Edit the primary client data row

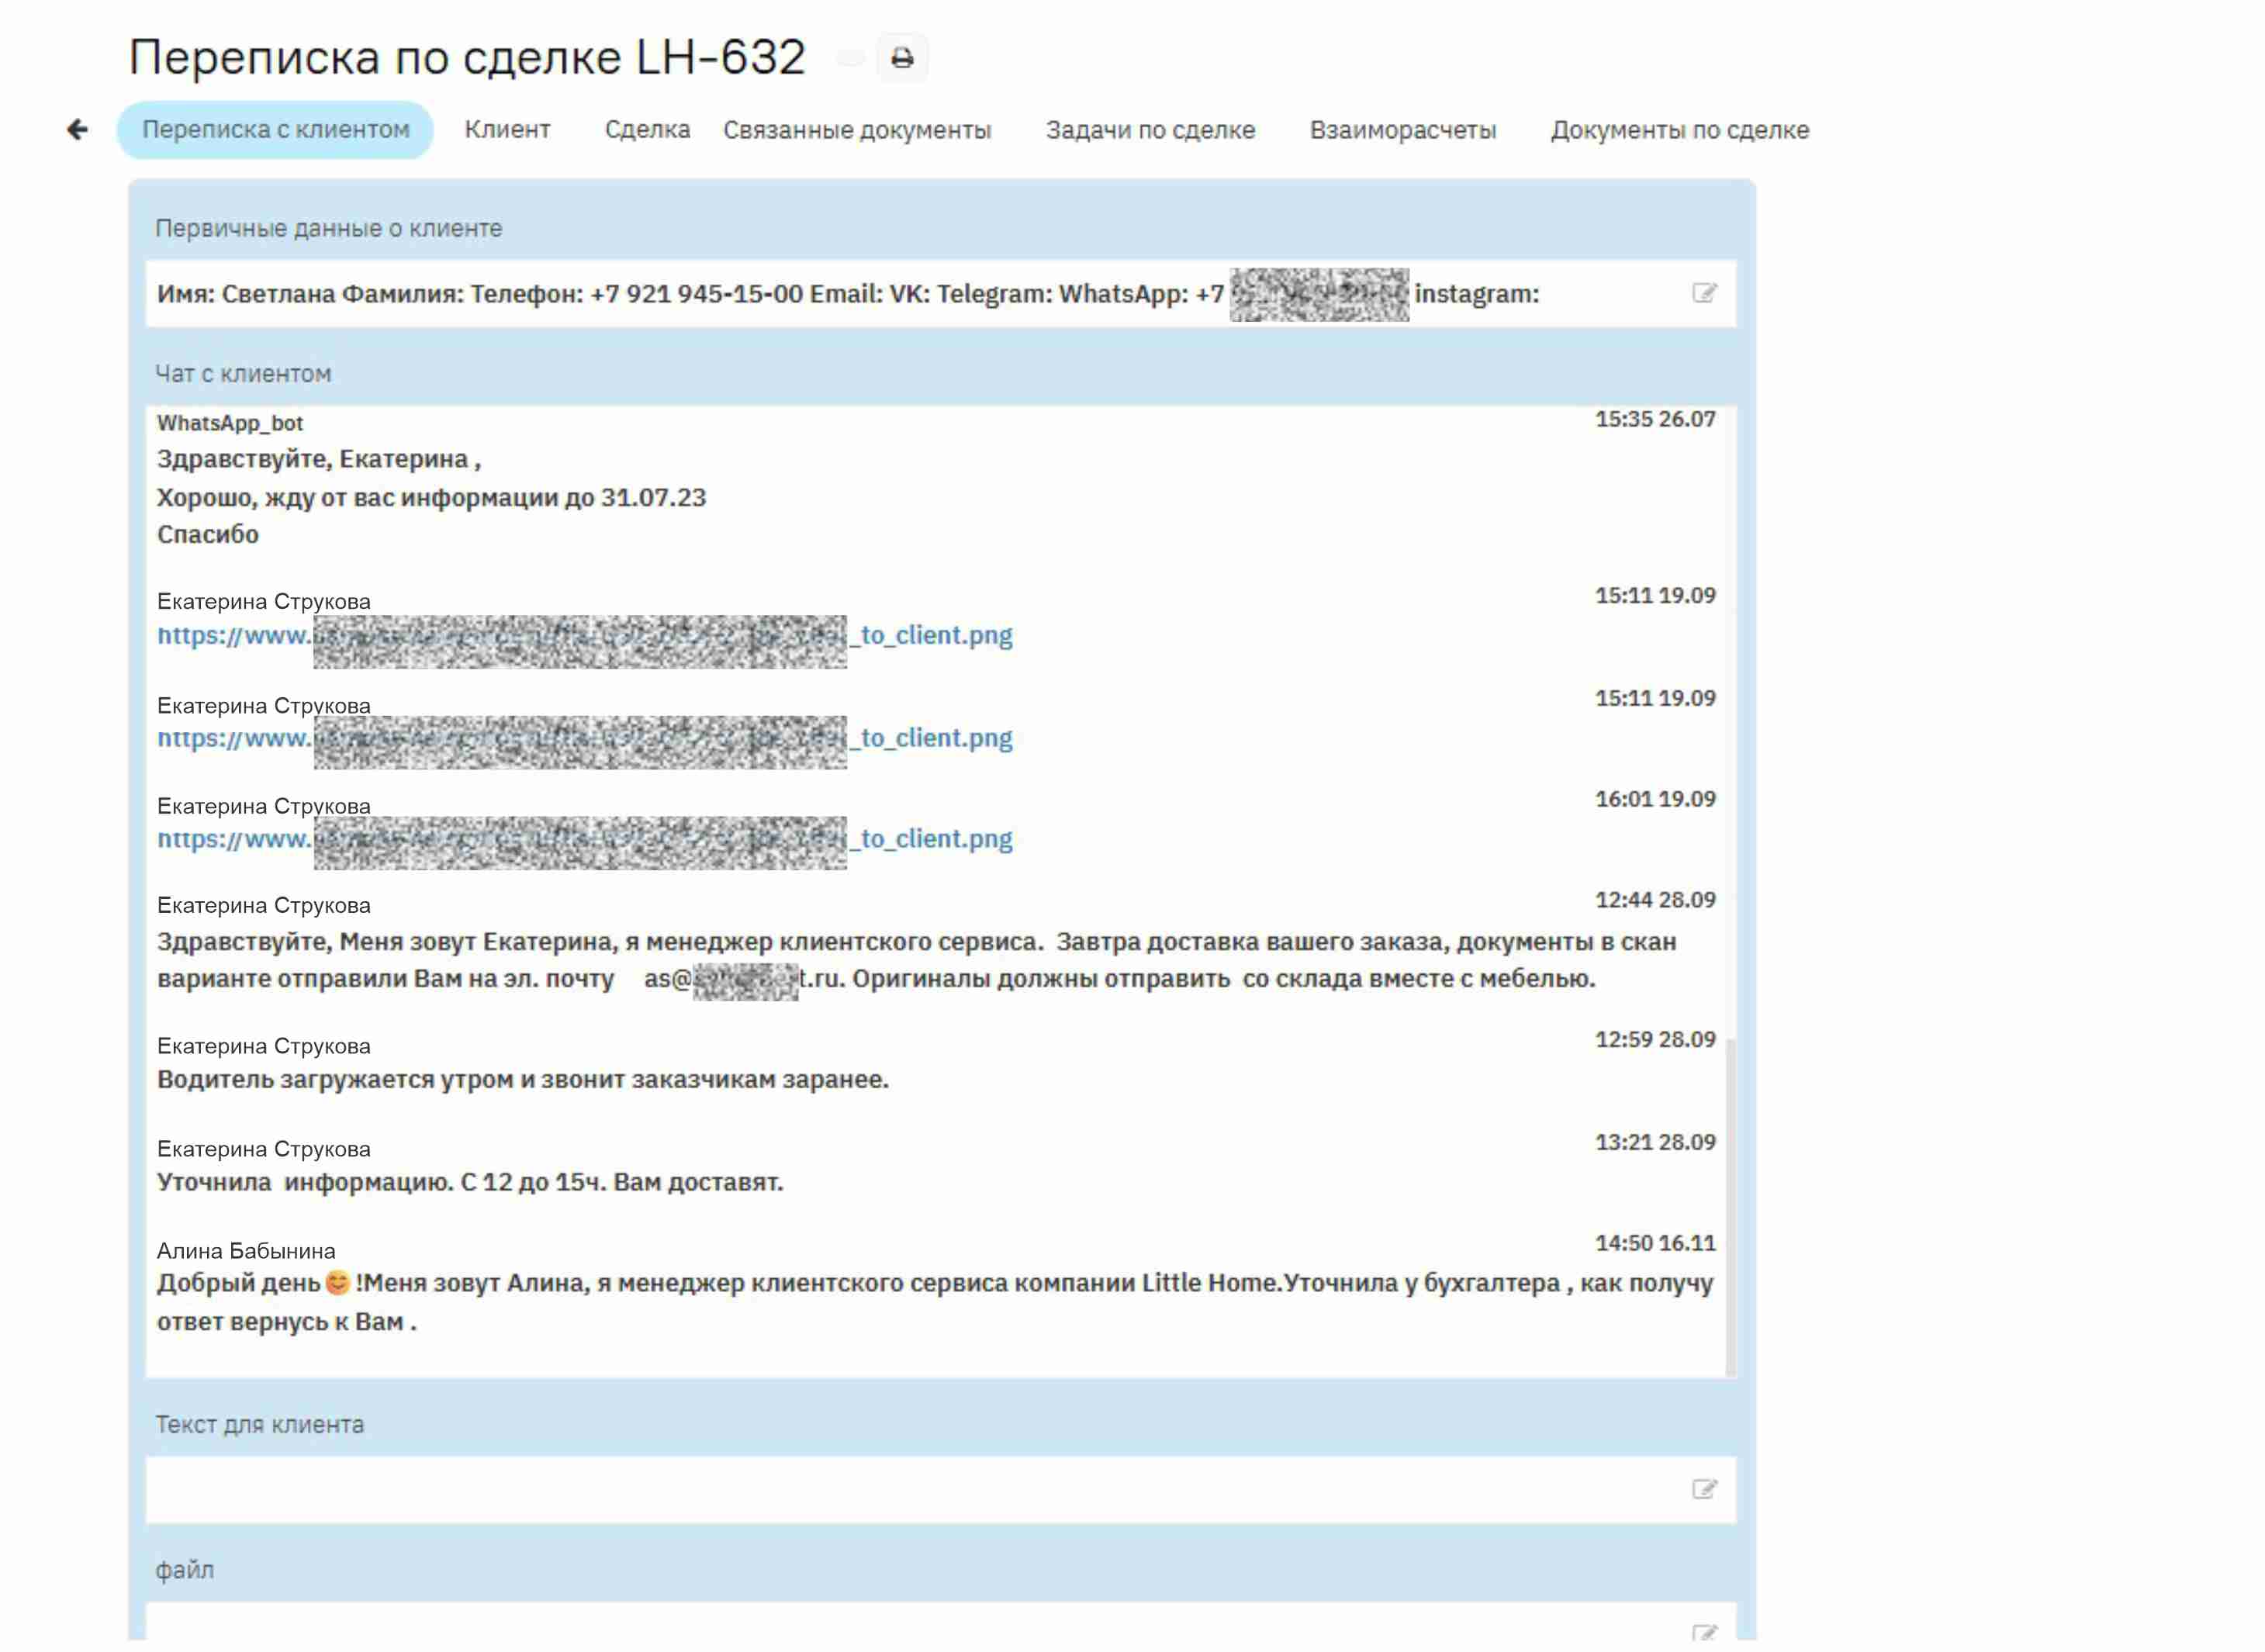coord(1704,293)
